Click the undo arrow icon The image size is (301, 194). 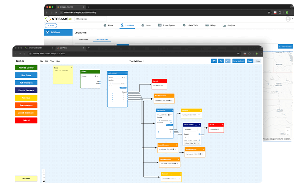(221, 61)
